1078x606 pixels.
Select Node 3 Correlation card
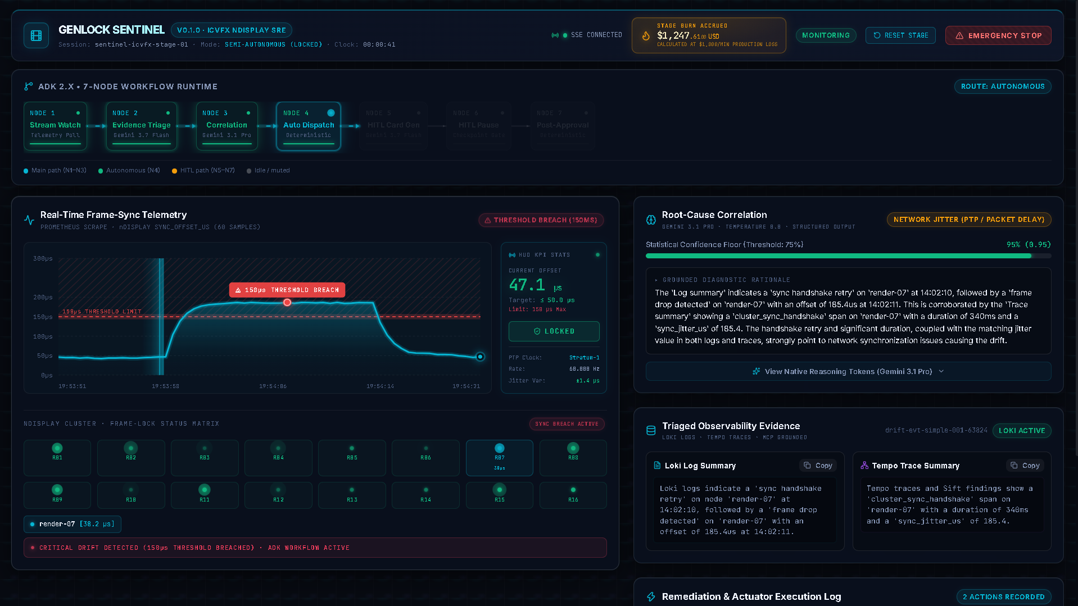coord(227,126)
